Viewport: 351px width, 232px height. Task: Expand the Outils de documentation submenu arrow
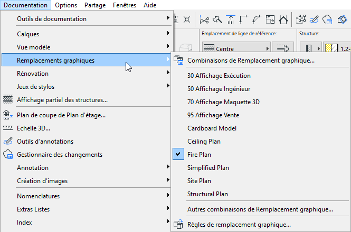168,17
